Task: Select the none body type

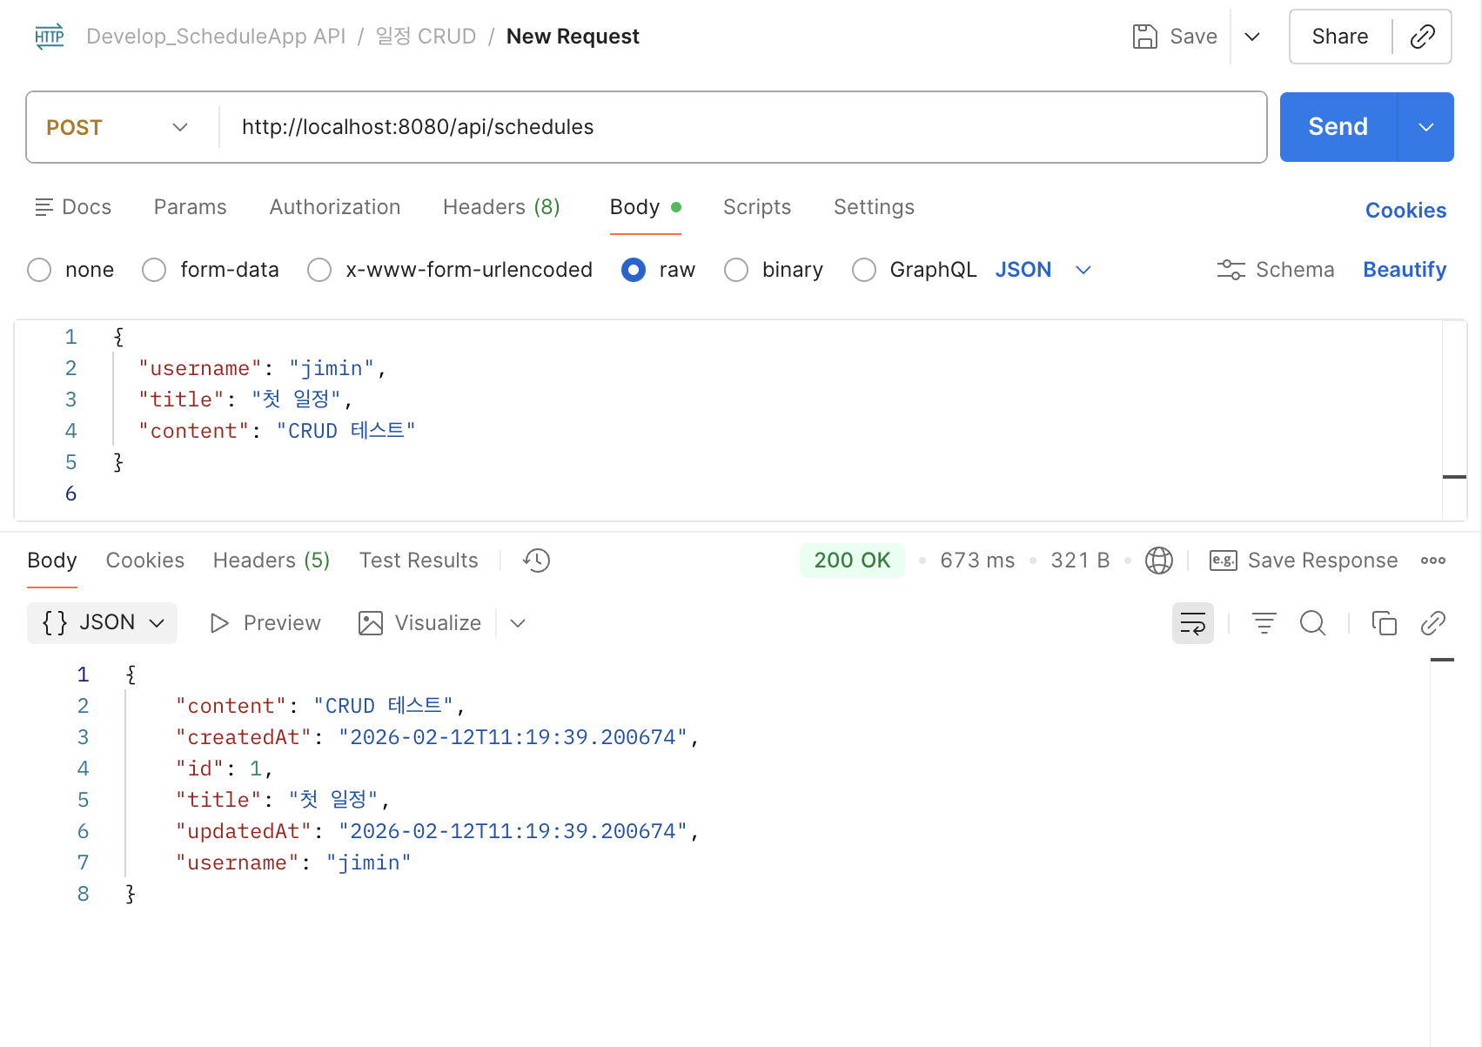Action: pos(39,270)
